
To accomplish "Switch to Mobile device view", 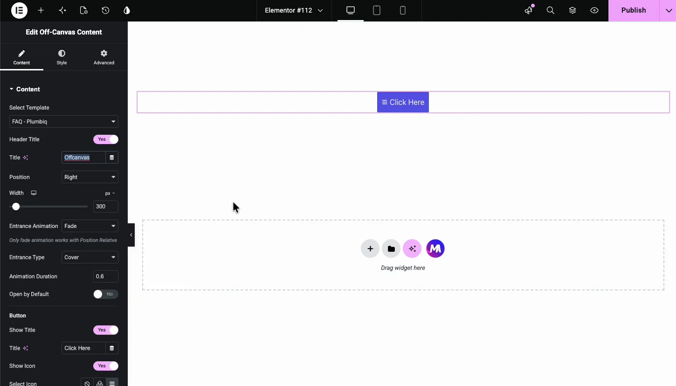I will click(403, 10).
